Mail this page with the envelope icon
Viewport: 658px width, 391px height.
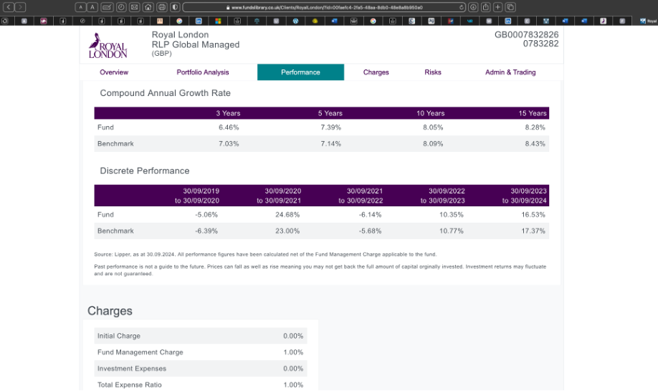tap(134, 7)
